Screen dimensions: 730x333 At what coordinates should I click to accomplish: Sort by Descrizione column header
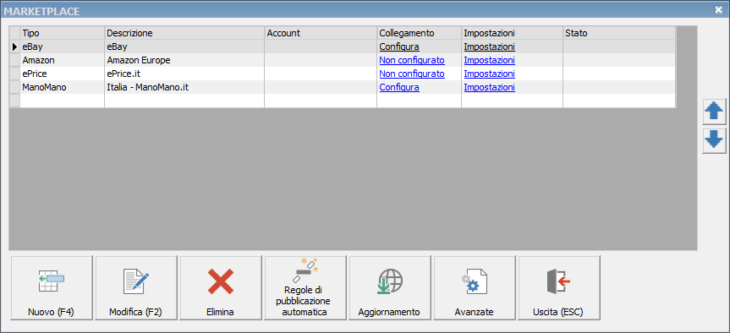pyautogui.click(x=184, y=33)
